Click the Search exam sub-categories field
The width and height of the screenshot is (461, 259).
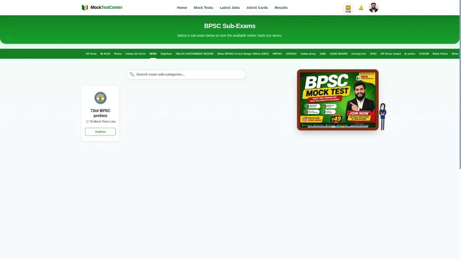click(186, 74)
